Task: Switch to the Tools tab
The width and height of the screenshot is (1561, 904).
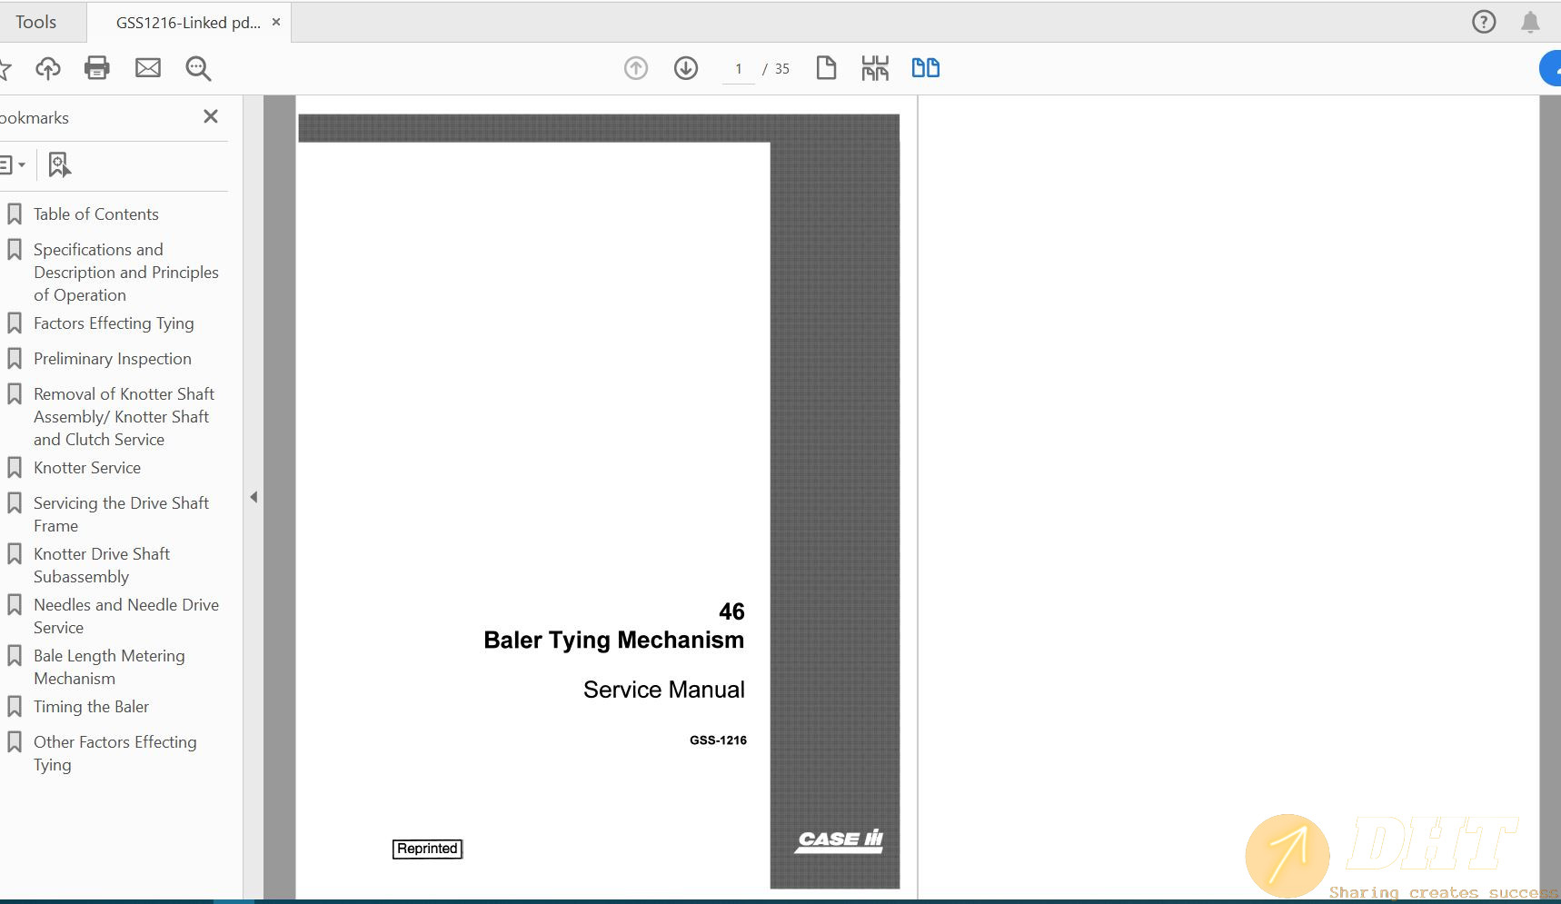Action: [36, 22]
